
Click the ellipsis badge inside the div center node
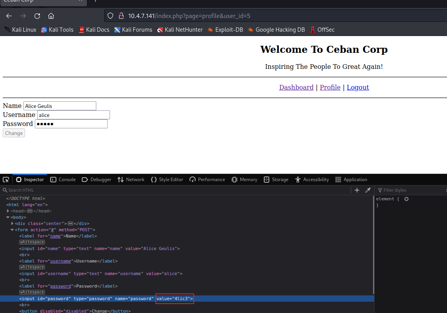click(70, 223)
